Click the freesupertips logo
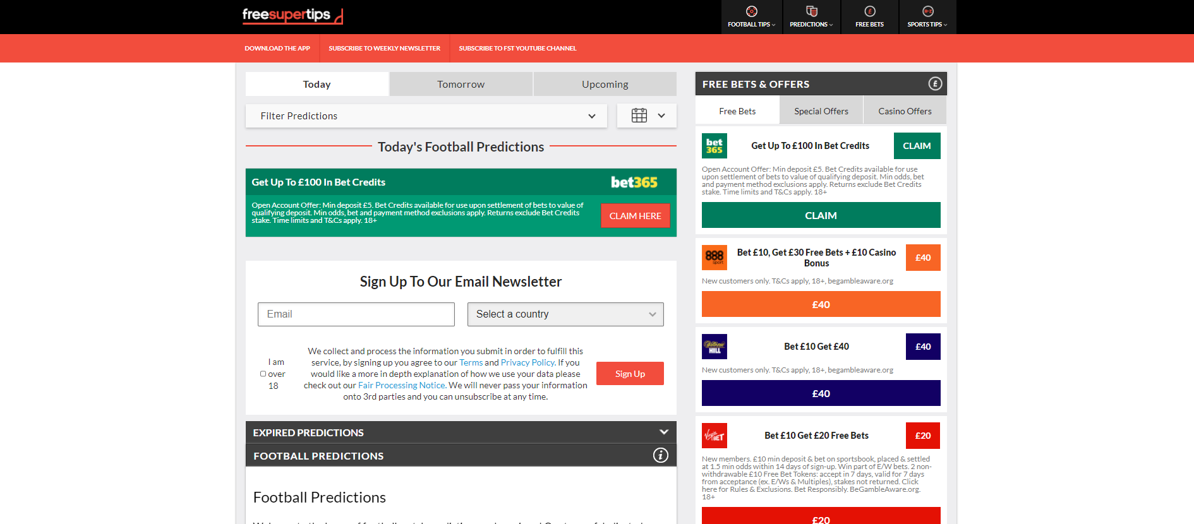 click(292, 16)
